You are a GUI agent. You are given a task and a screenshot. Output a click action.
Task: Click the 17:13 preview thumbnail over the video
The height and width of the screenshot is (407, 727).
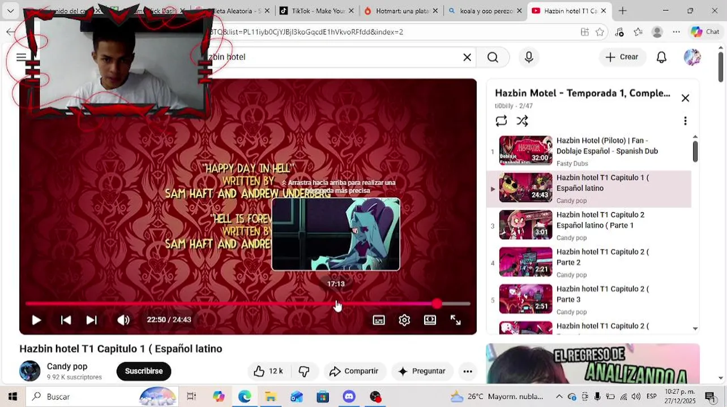336,234
